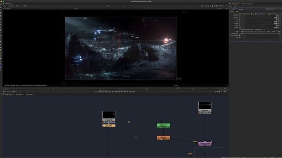Toggle the blue channel checkbox
This screenshot has width=282, height=158.
[x=261, y=14]
